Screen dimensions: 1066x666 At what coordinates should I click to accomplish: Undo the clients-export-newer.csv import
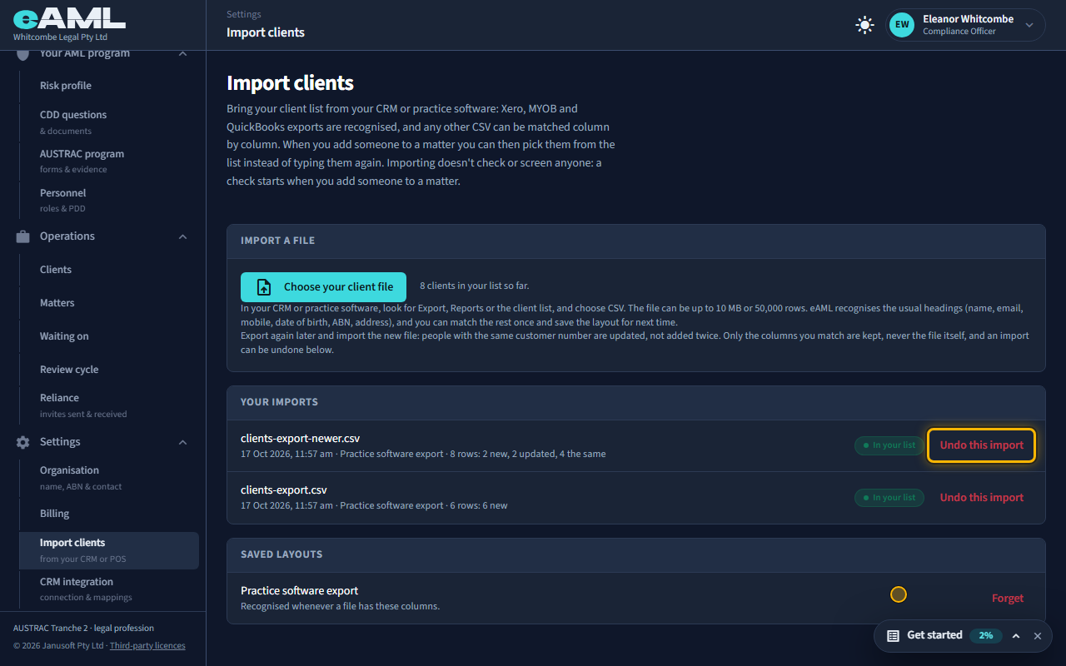(981, 445)
